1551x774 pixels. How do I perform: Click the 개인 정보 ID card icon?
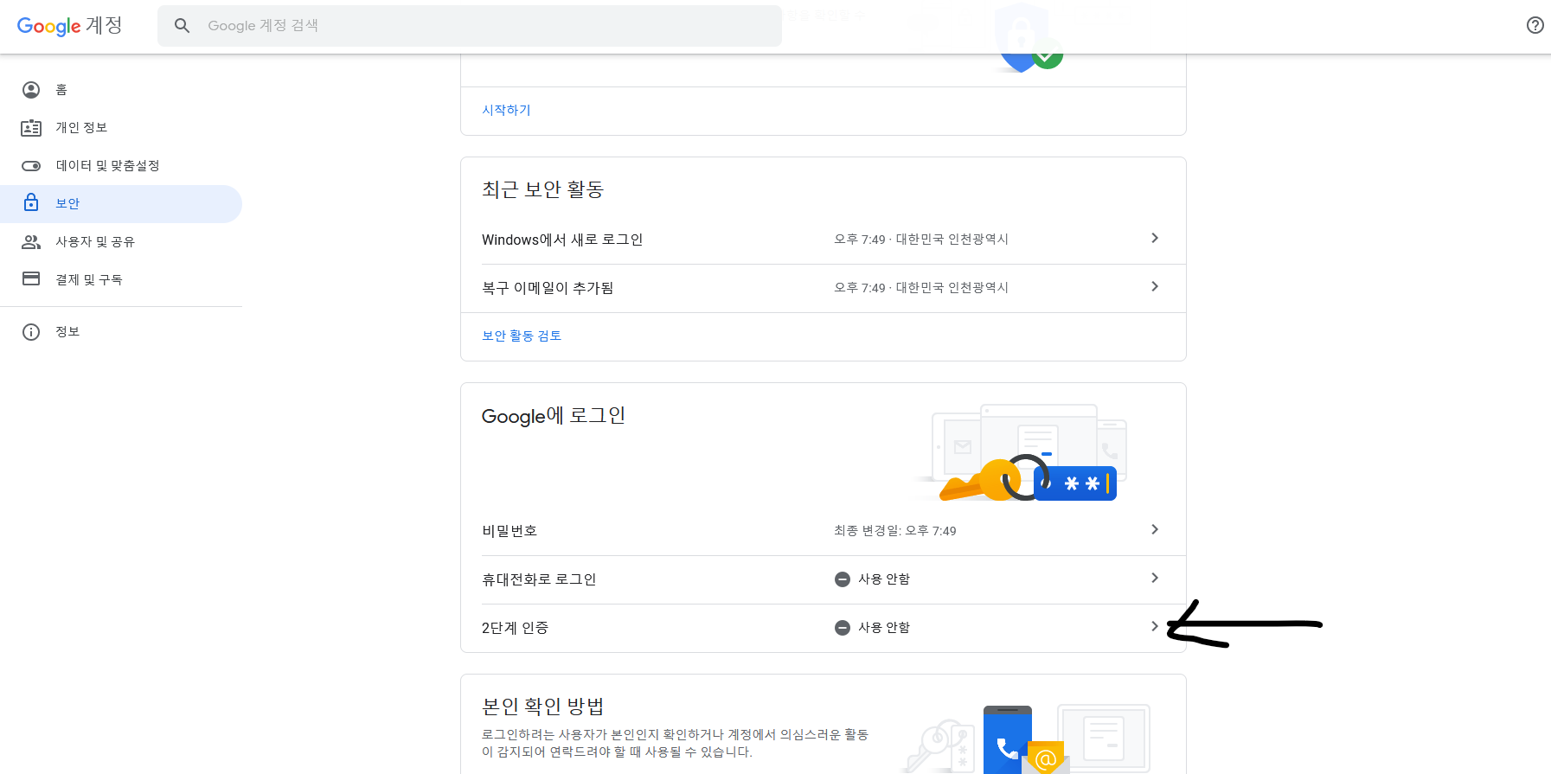point(31,128)
